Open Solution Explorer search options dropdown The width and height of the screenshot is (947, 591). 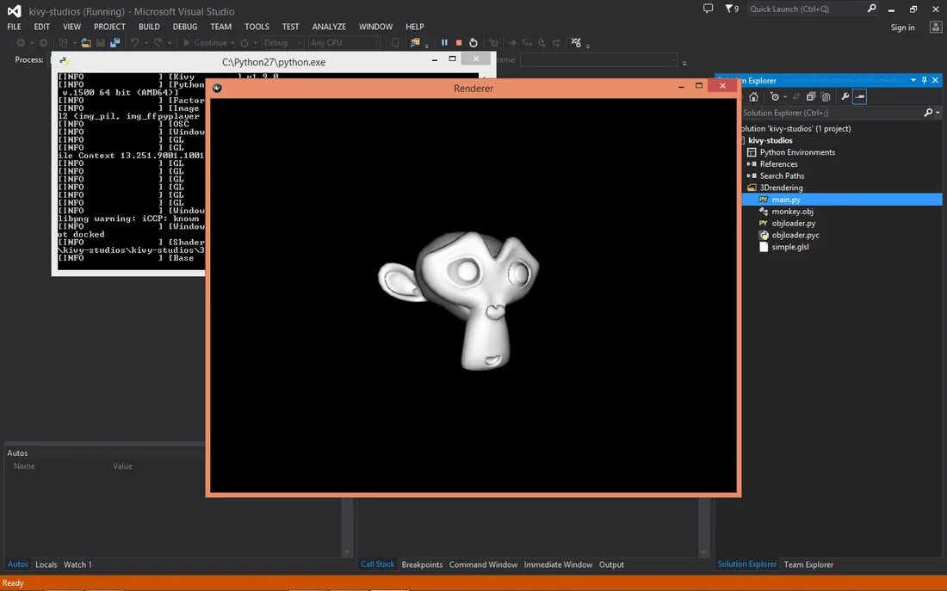pos(938,113)
